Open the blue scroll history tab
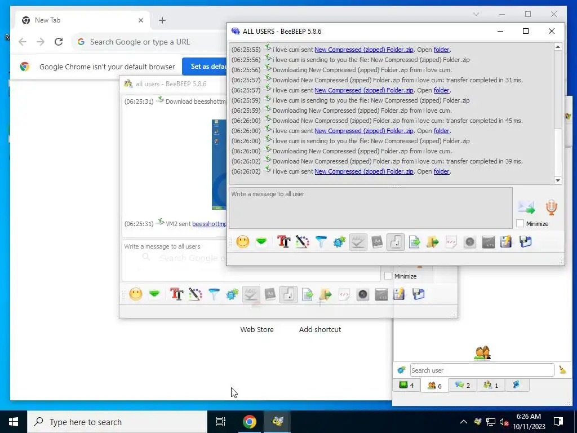The width and height of the screenshot is (577, 433). tap(516, 385)
